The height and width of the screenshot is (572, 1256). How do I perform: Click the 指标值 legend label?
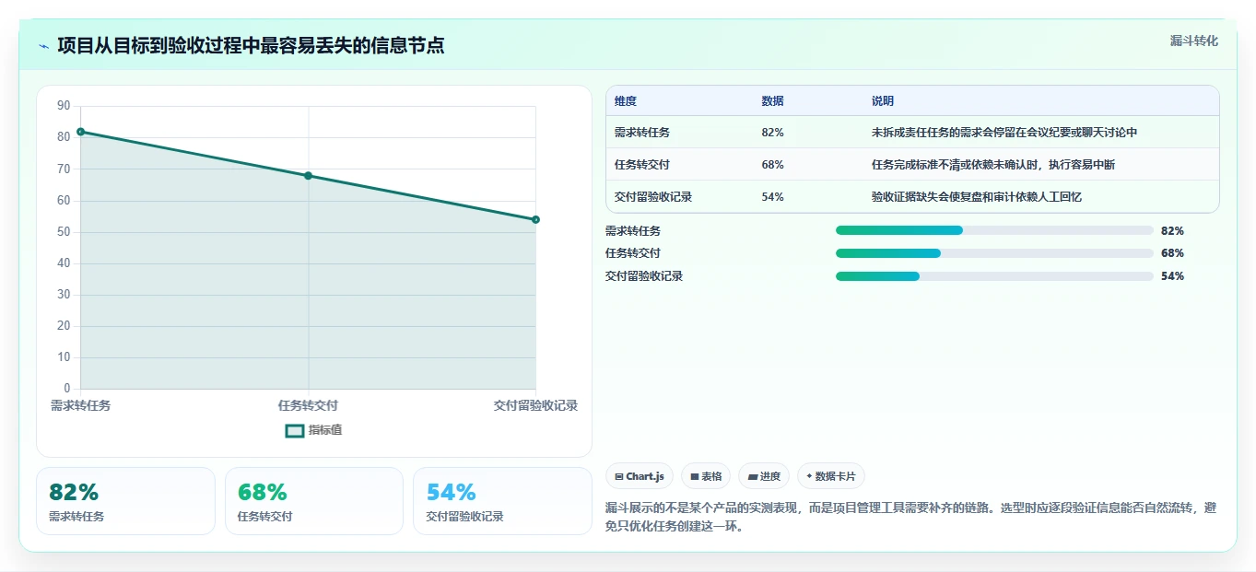[x=325, y=430]
